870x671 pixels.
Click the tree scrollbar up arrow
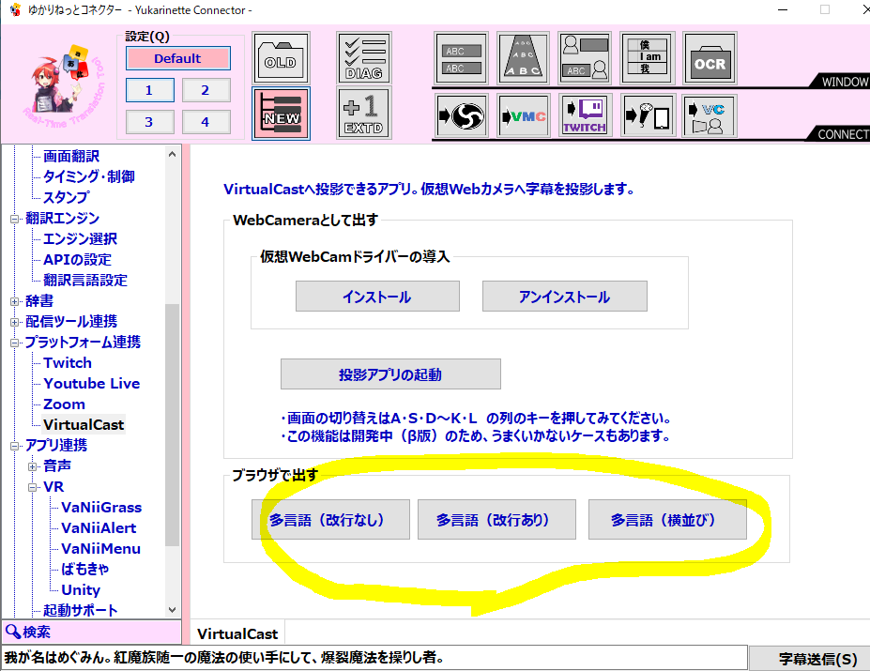point(172,154)
